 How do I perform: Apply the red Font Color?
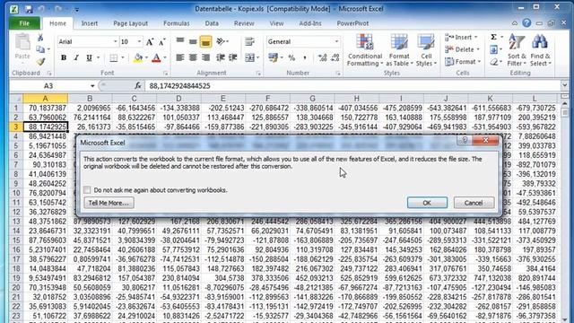[x=156, y=57]
